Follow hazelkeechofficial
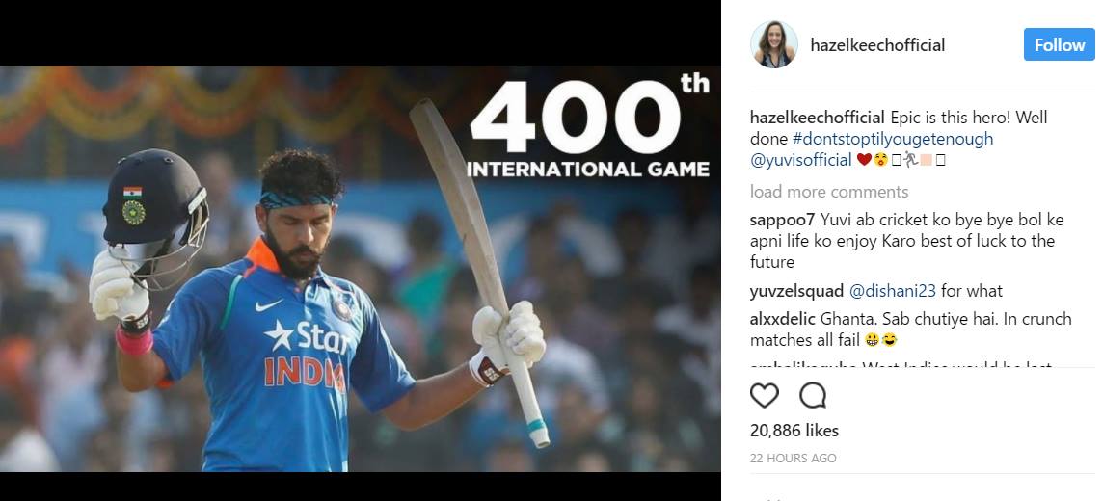 [1059, 44]
